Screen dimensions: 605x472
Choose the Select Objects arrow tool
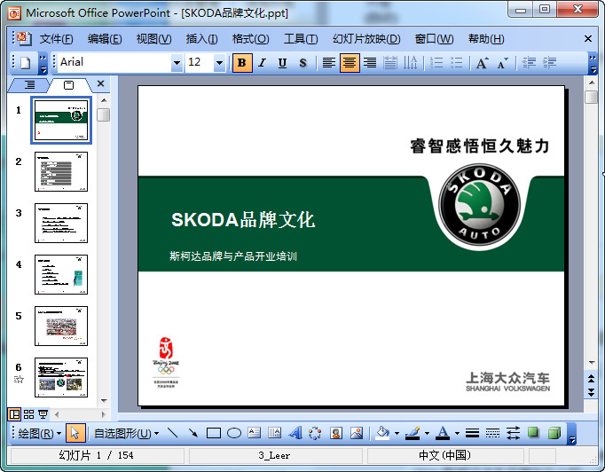tap(75, 433)
